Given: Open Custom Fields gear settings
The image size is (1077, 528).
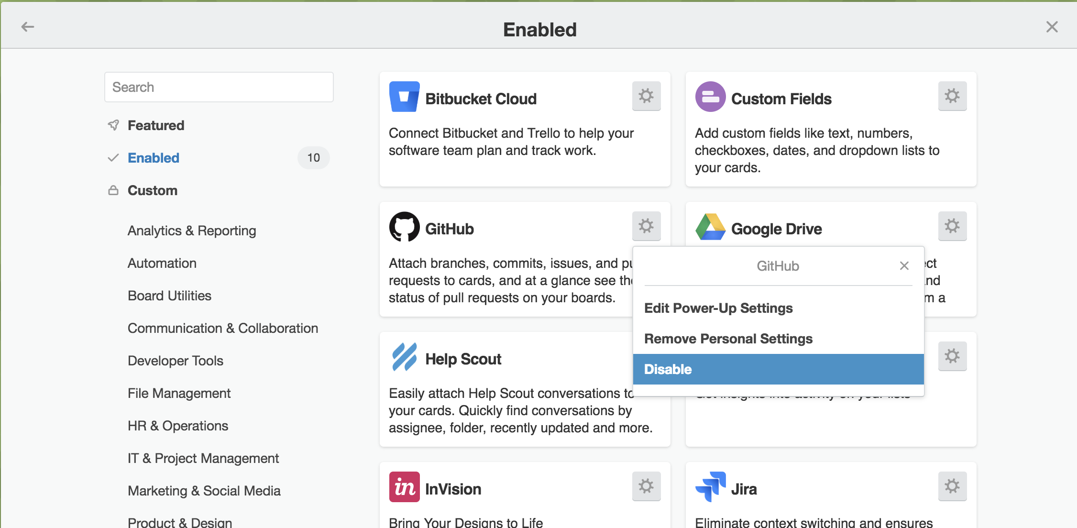Looking at the screenshot, I should coord(952,96).
